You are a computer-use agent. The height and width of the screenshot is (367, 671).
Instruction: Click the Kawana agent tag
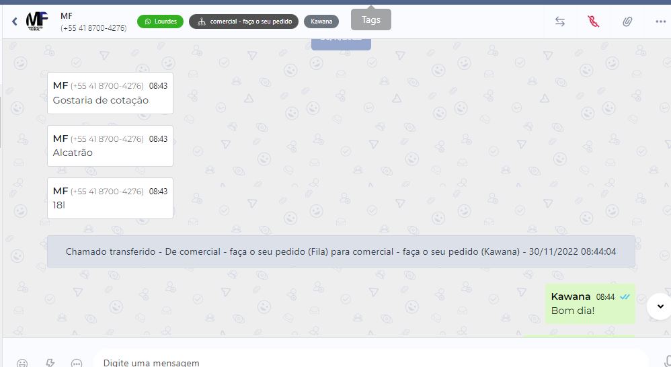(321, 22)
